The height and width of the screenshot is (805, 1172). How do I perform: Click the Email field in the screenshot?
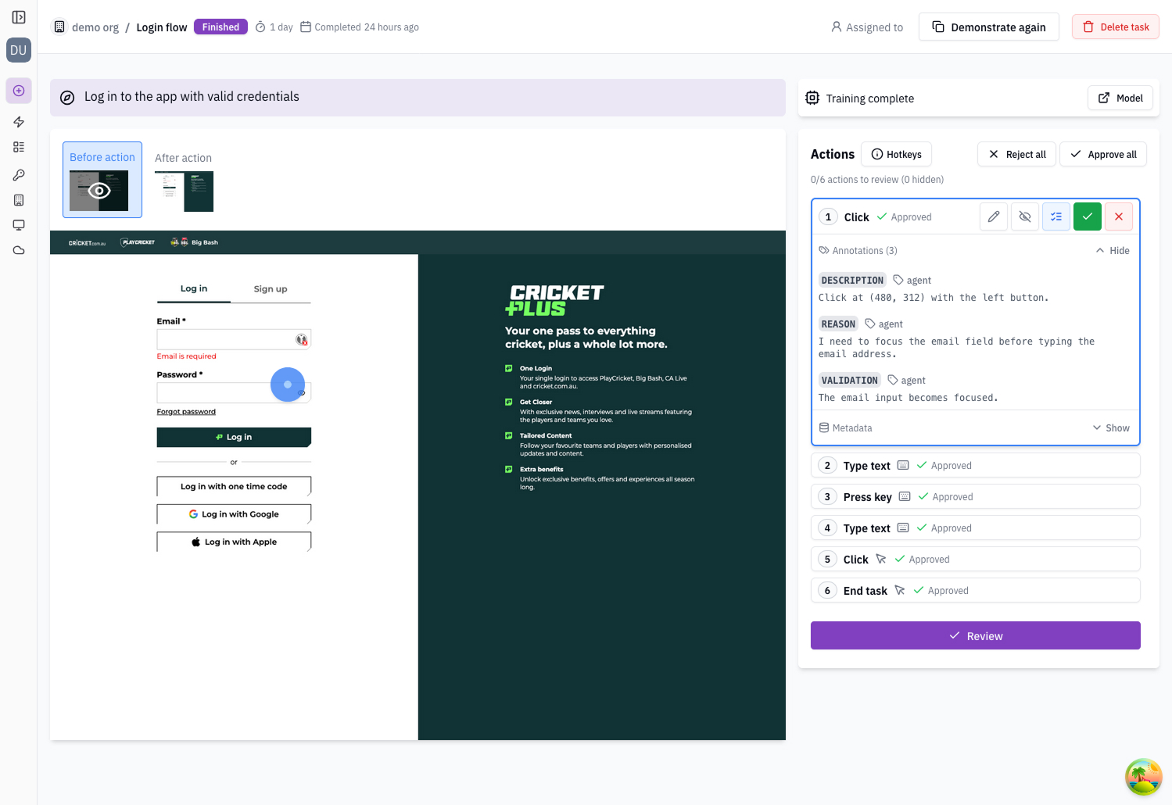[x=234, y=339]
